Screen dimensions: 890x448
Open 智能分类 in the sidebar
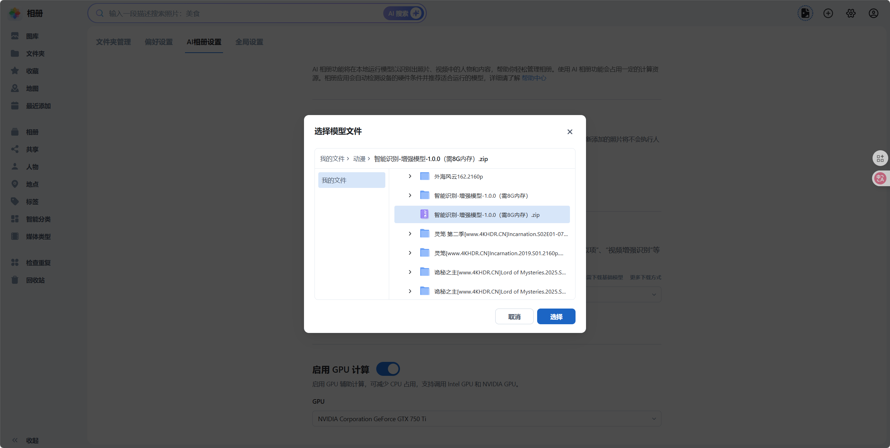[38, 219]
